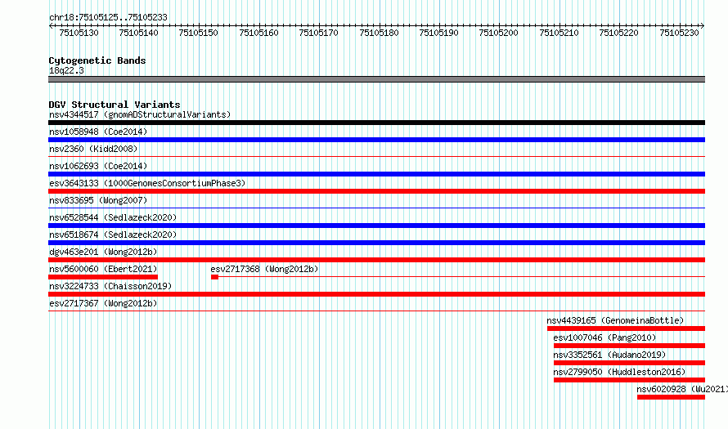Click the nsv4344517 gnomADStructuralVariants label
This screenshot has height=429, width=728.
pyautogui.click(x=140, y=114)
